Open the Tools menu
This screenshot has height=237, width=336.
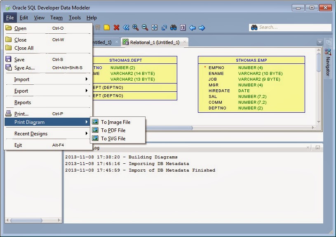75,18
